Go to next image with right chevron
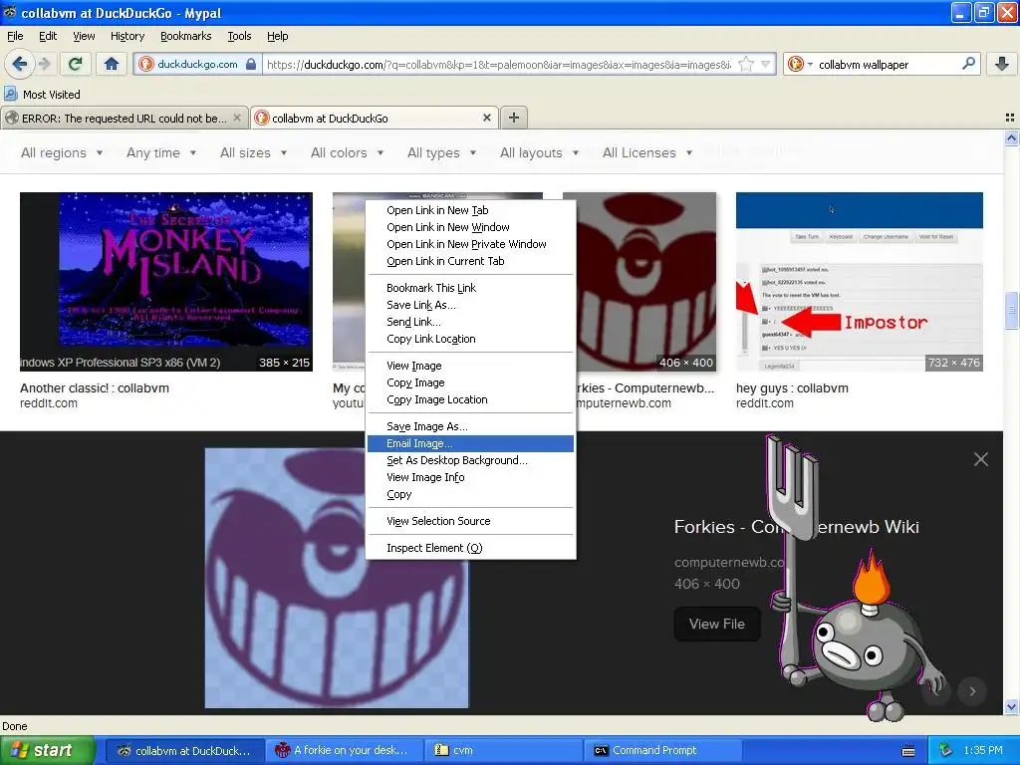This screenshot has width=1020, height=765. (x=972, y=691)
